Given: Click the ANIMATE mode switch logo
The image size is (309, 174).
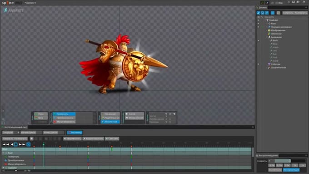Looking at the screenshot, I should pos(13,10).
